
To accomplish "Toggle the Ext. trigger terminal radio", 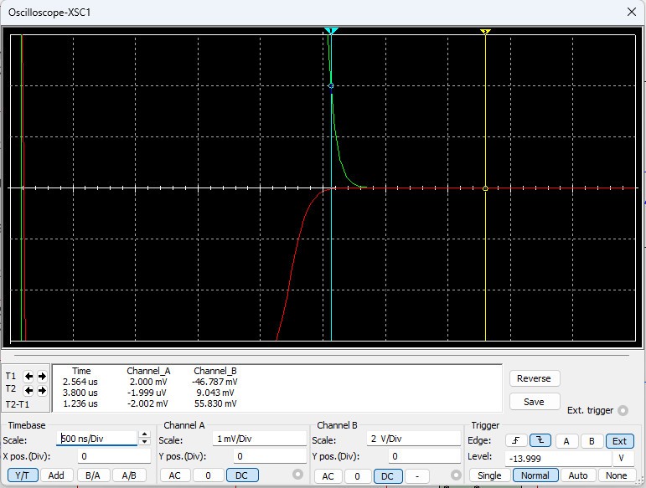I will coord(622,410).
